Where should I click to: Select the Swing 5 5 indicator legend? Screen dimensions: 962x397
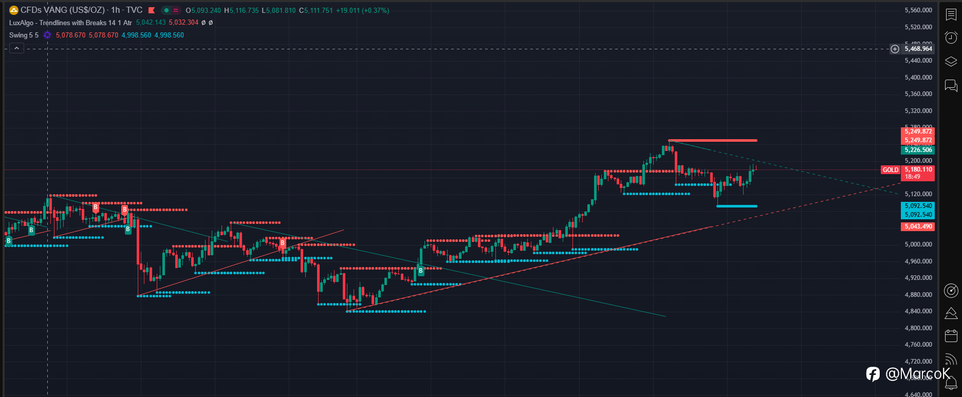24,35
